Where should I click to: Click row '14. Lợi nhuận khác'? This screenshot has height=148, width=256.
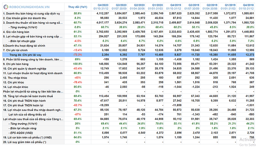[x=128, y=87]
